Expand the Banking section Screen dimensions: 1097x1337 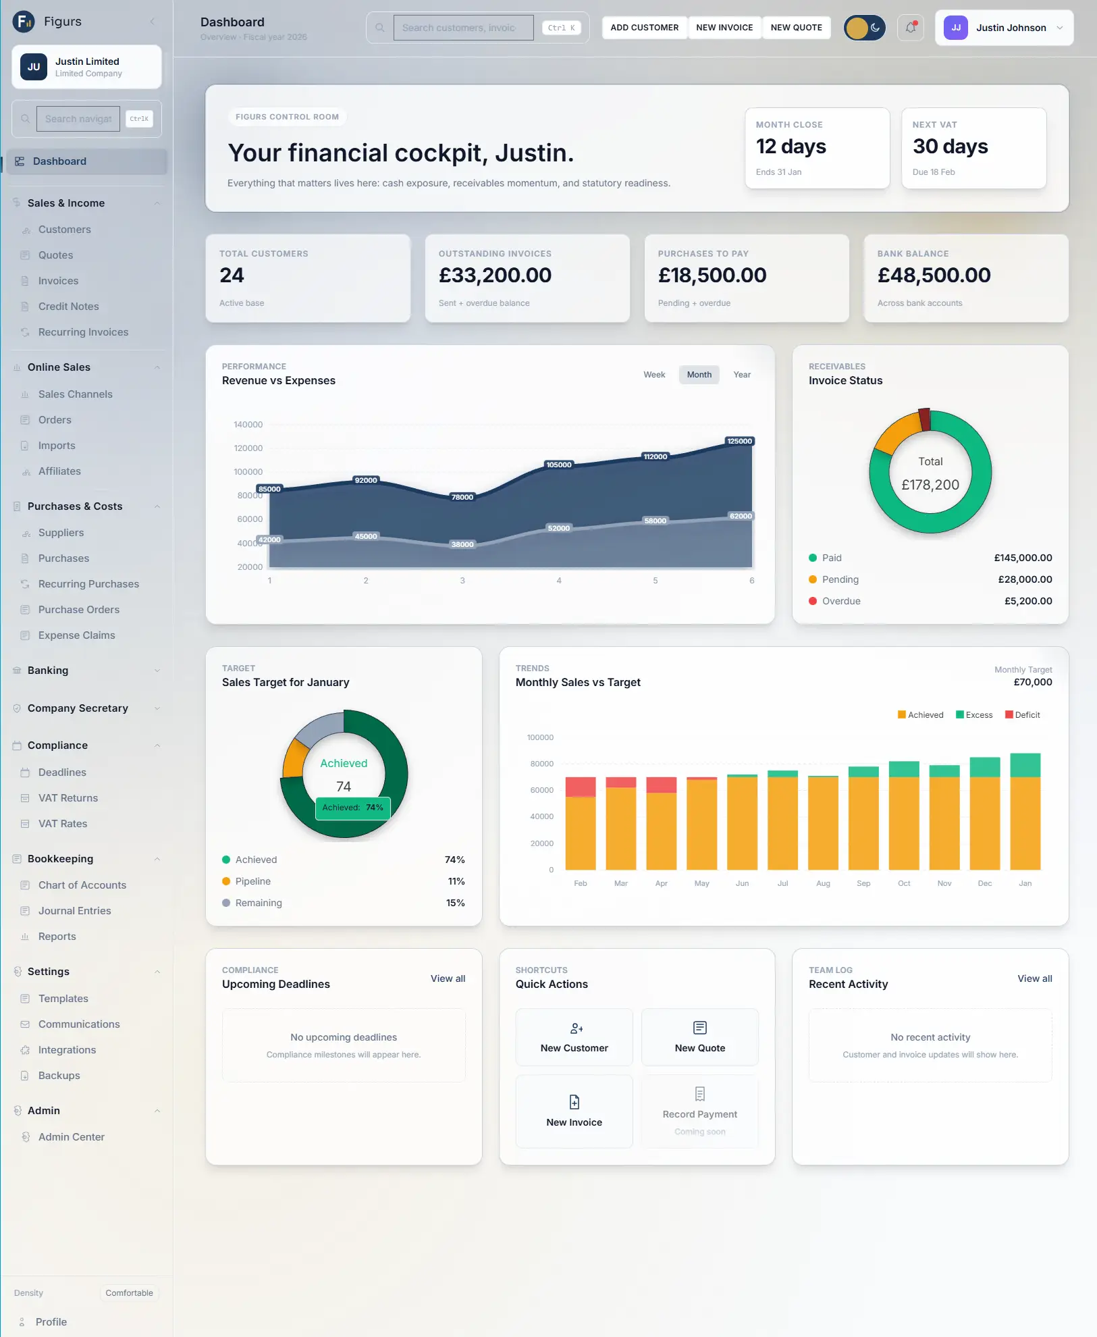click(x=157, y=670)
